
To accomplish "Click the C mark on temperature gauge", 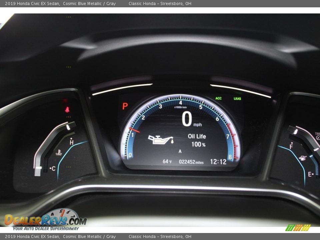I will pyautogui.click(x=53, y=169).
